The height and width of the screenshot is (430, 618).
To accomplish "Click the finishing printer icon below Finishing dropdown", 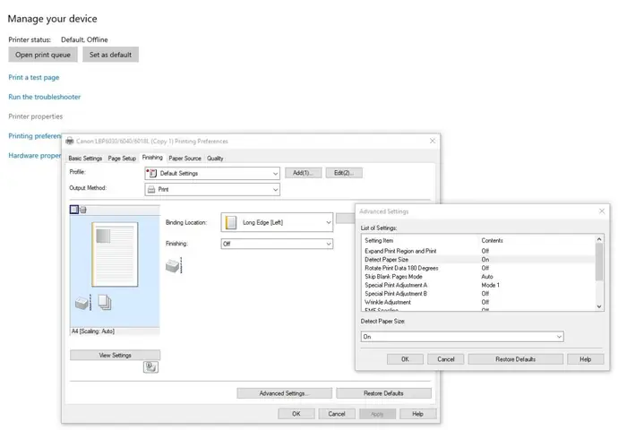I will pyautogui.click(x=174, y=265).
